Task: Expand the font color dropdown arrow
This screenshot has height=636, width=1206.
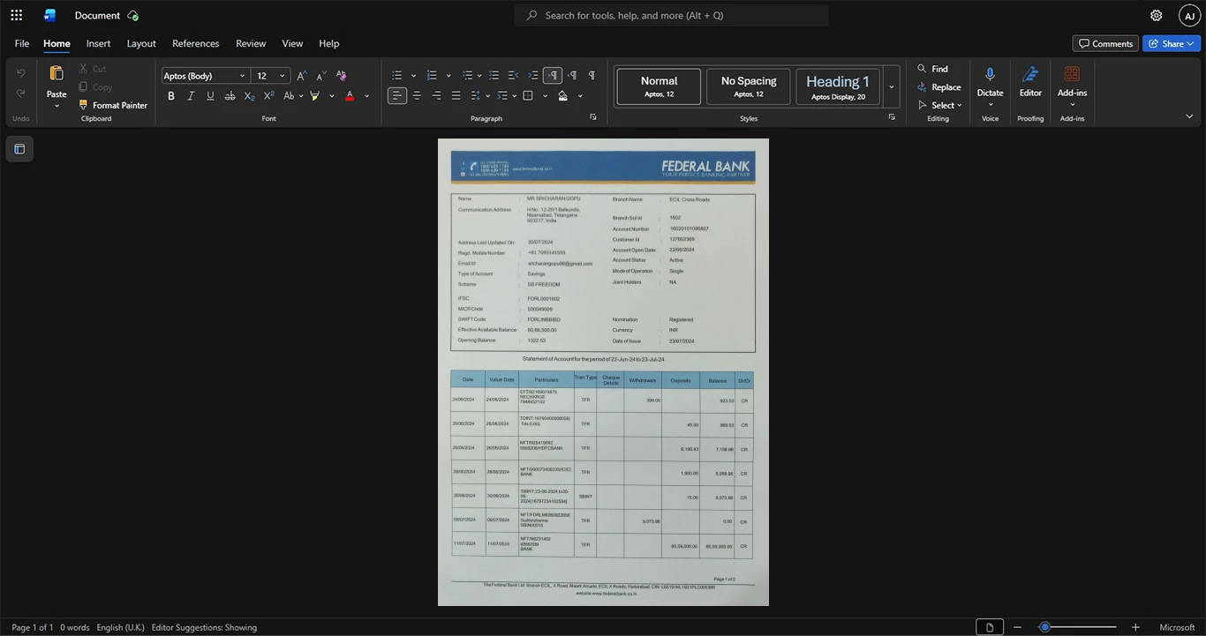Action: tap(366, 96)
